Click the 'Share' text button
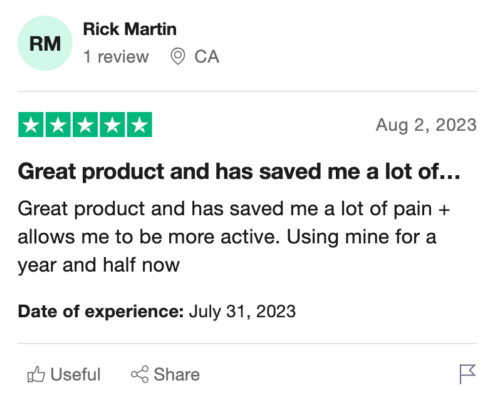Screen dimensions: 495x403 (177, 375)
